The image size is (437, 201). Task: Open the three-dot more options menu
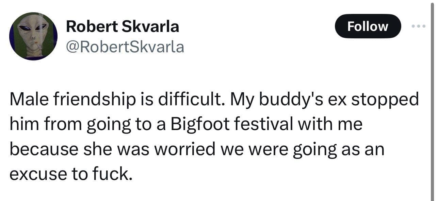pos(418,26)
